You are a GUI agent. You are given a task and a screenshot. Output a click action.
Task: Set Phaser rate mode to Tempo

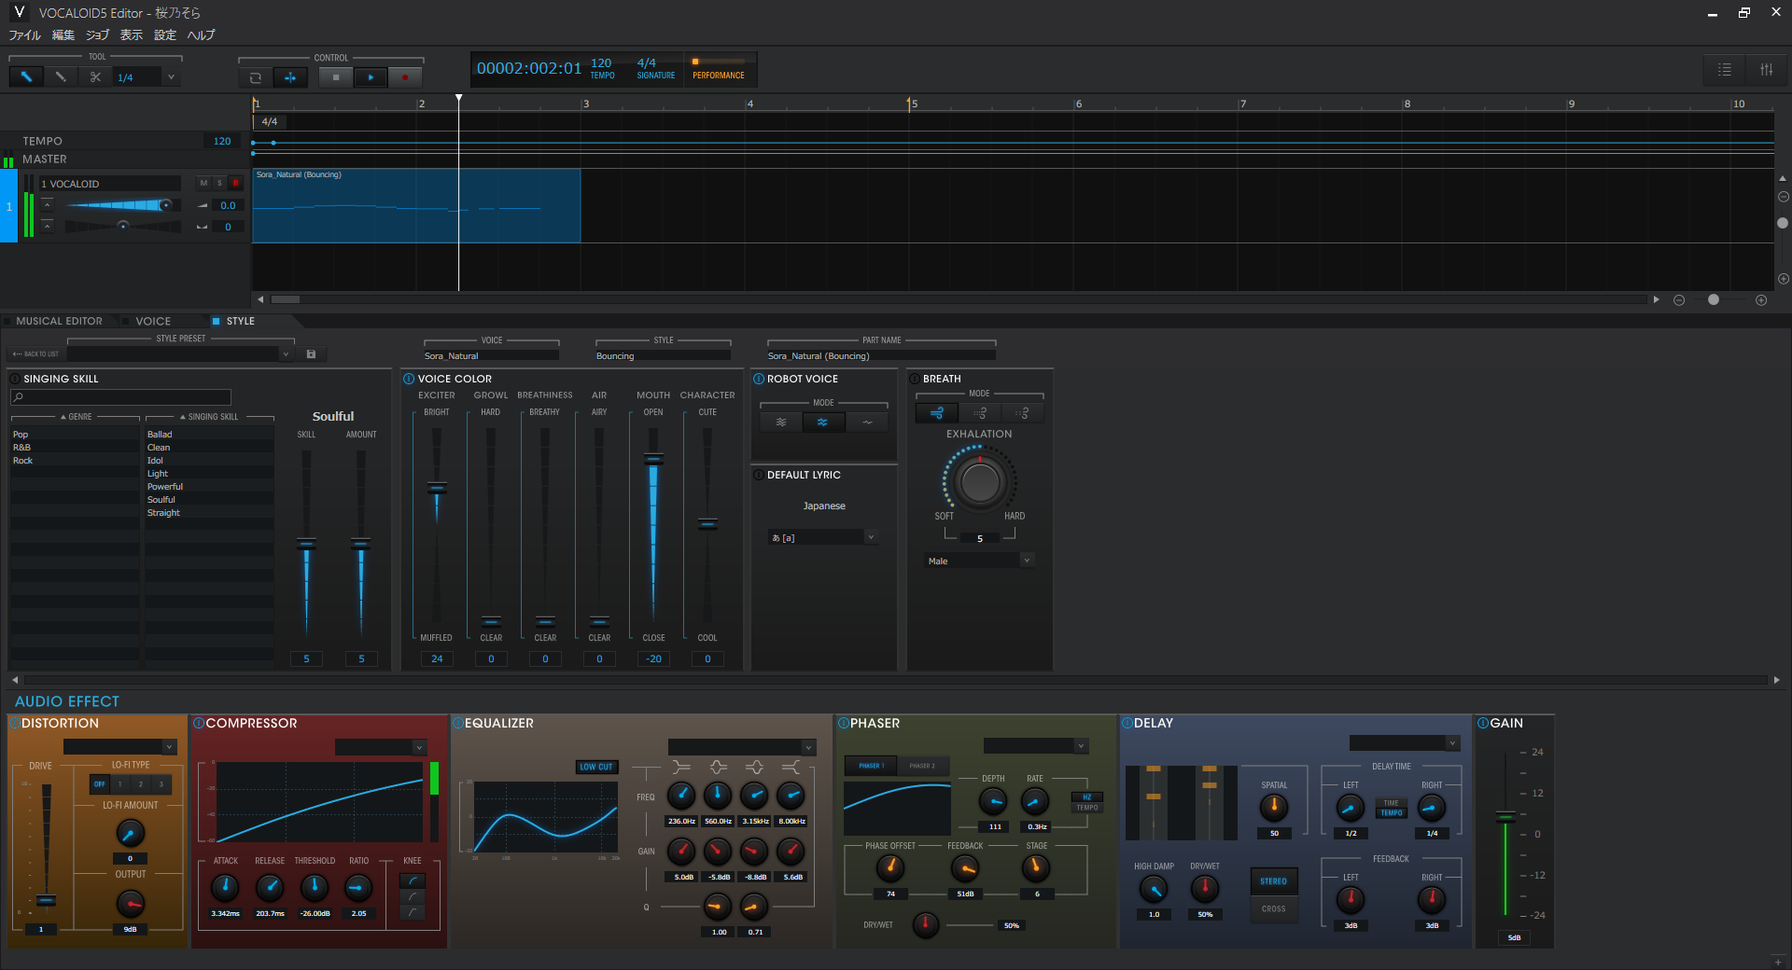(x=1087, y=808)
